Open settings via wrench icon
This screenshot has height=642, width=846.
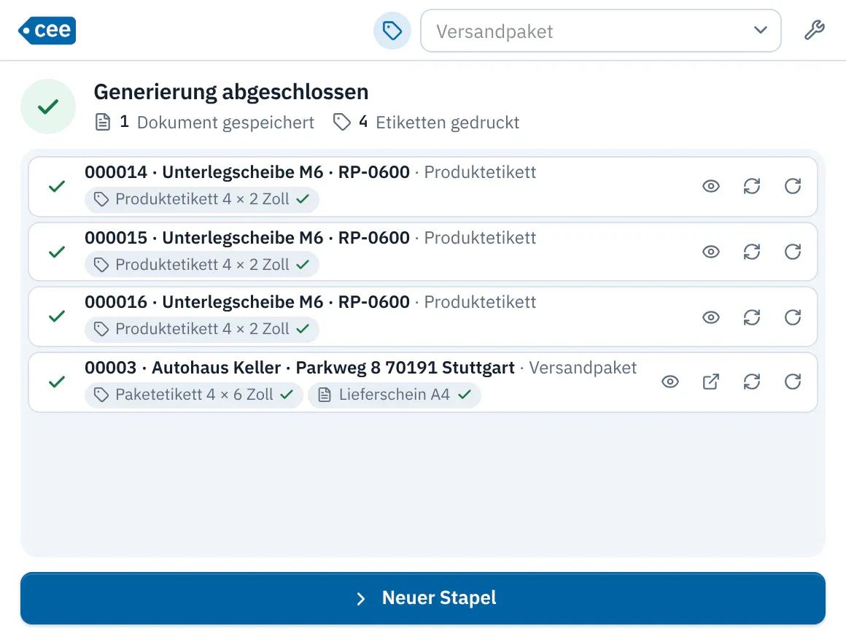click(814, 30)
